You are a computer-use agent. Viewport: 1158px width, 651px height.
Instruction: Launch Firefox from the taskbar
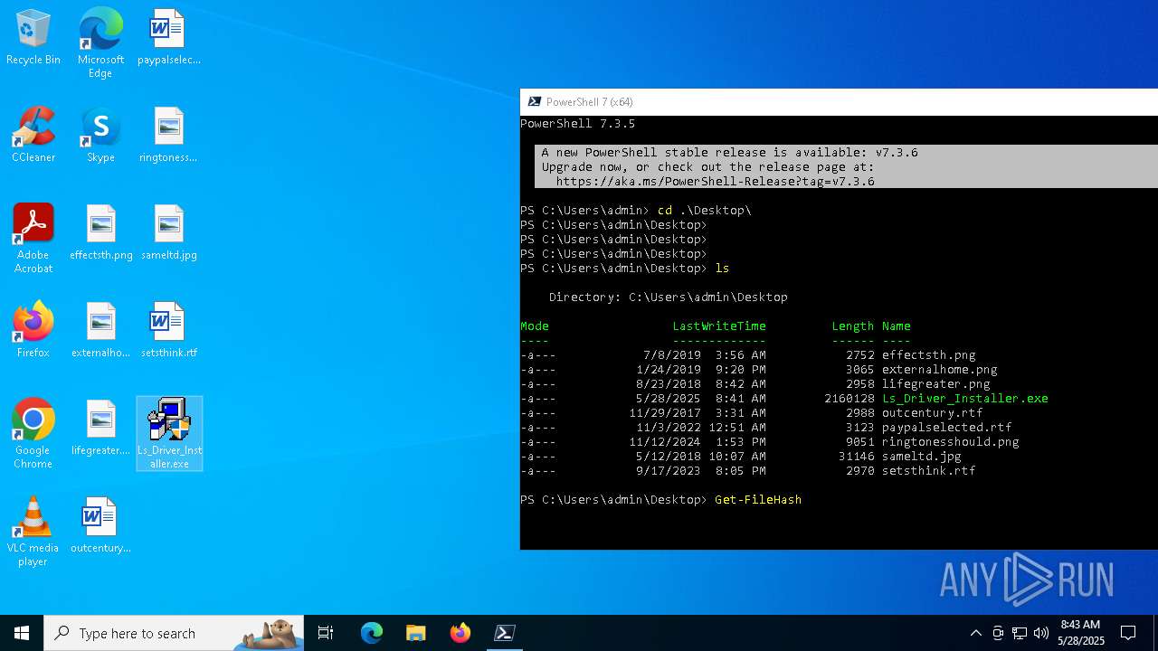pyautogui.click(x=460, y=633)
